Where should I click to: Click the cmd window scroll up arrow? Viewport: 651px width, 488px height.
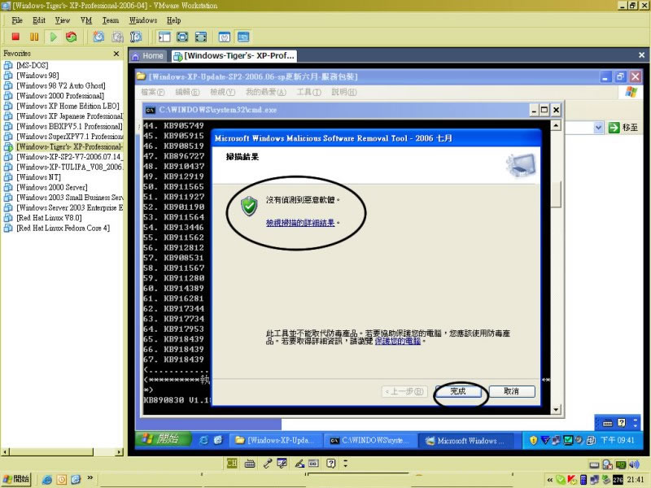[556, 125]
